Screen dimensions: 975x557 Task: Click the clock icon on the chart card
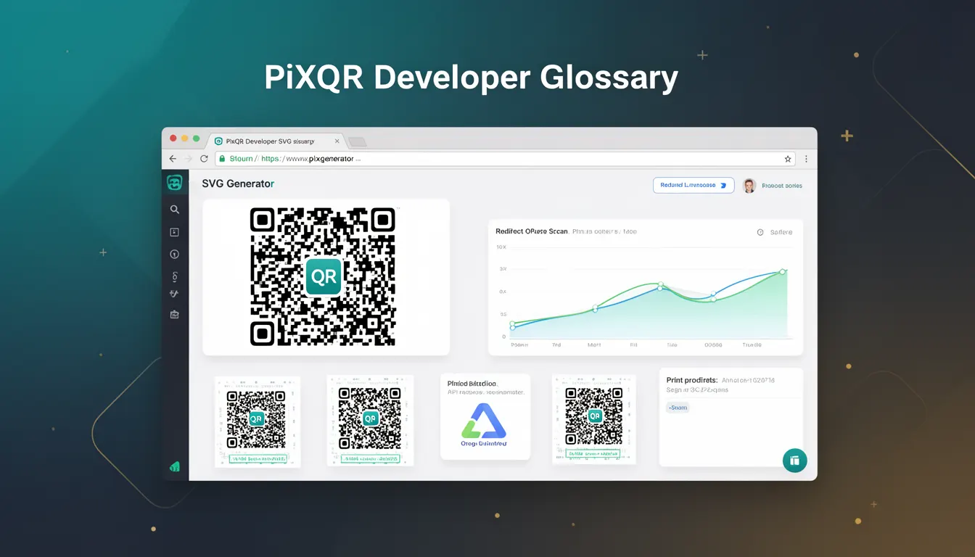[x=760, y=233]
